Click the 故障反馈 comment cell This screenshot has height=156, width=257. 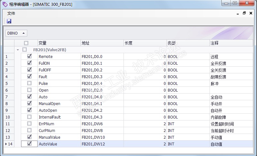coord(231,77)
